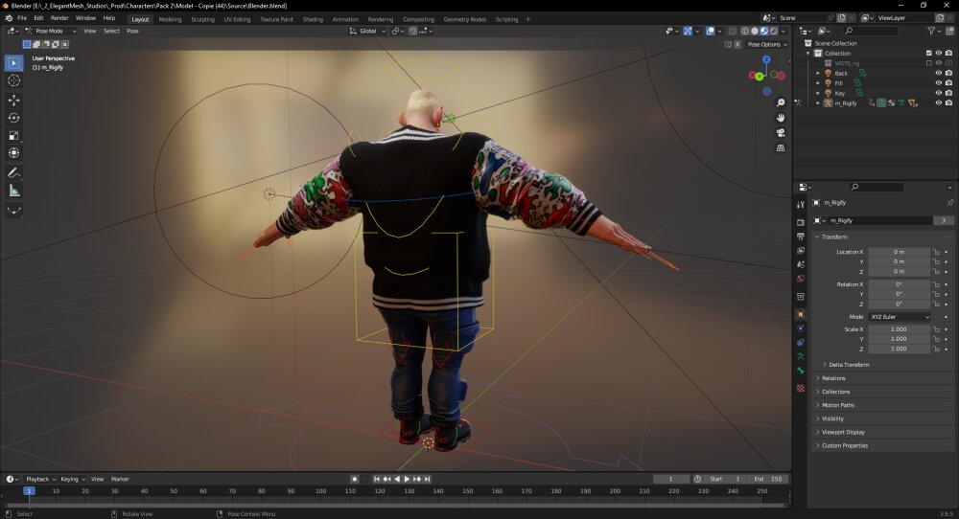Expand the Viewport Display section
This screenshot has height=519, width=959.
pos(843,432)
